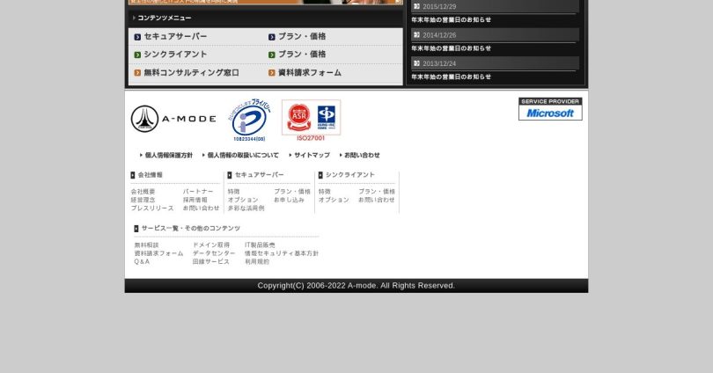Open 資料請求フォーム in the contents menu

pos(310,73)
